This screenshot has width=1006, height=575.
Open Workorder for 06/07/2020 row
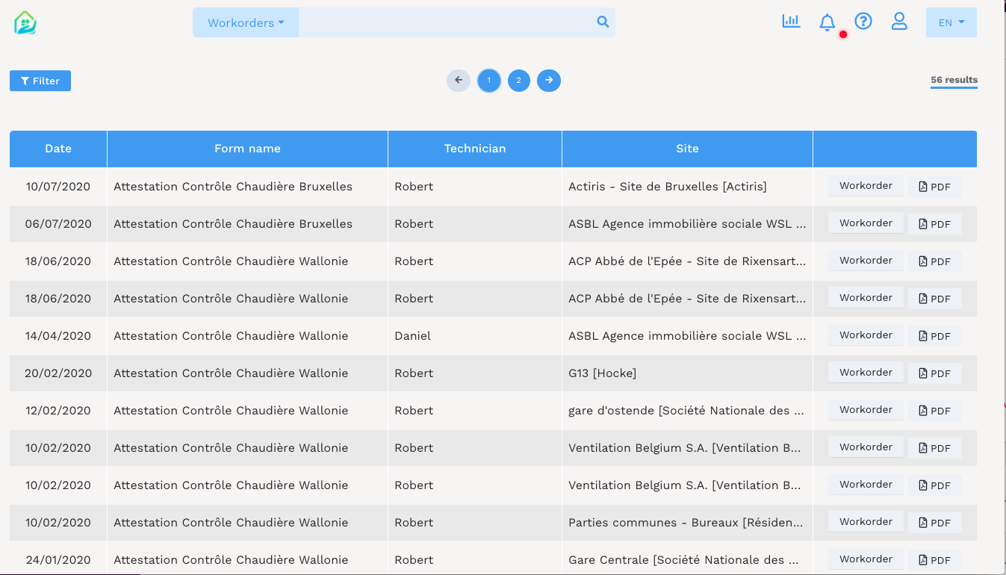tap(866, 223)
